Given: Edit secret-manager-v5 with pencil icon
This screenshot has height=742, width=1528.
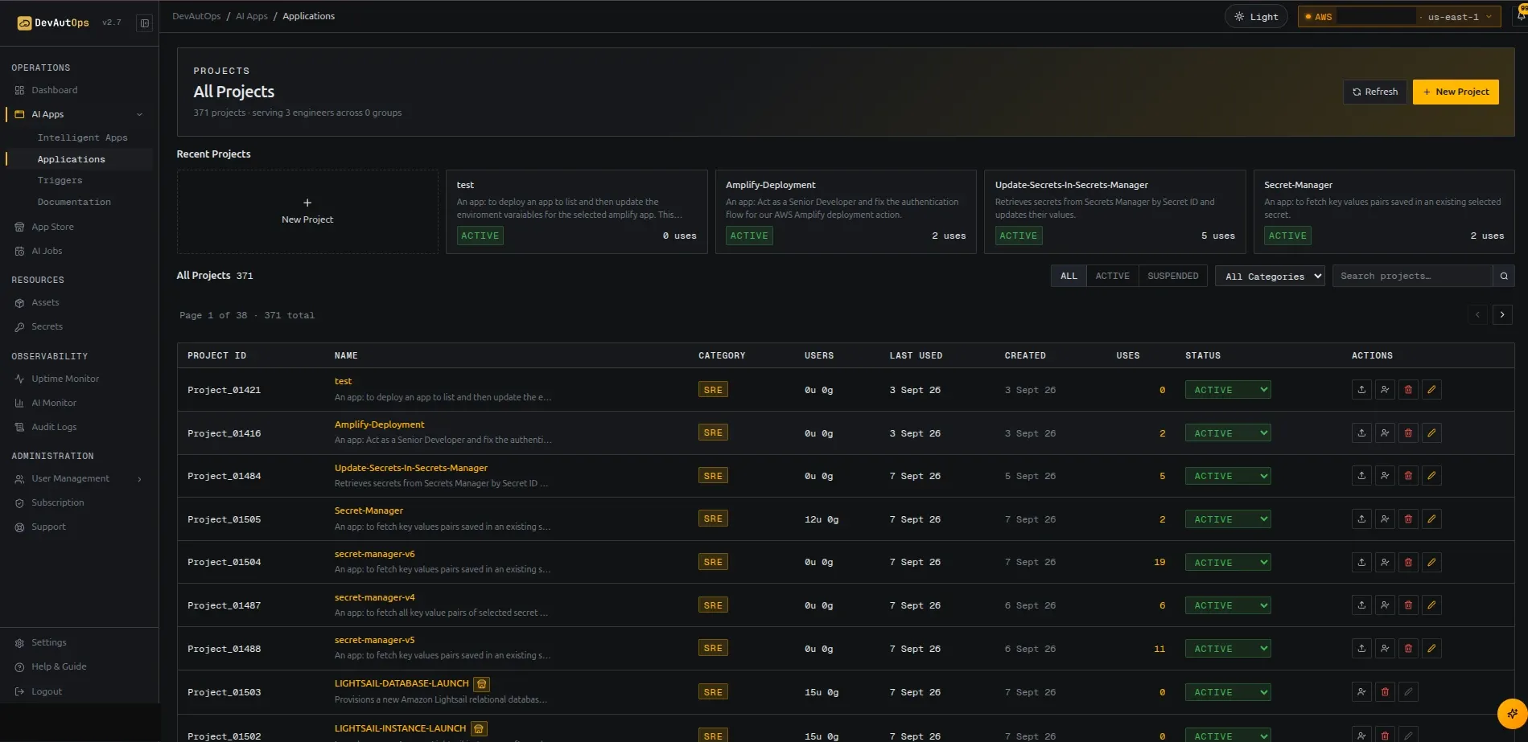Looking at the screenshot, I should pos(1431,649).
